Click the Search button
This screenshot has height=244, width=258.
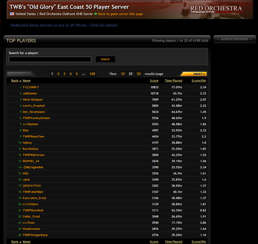pos(105,59)
